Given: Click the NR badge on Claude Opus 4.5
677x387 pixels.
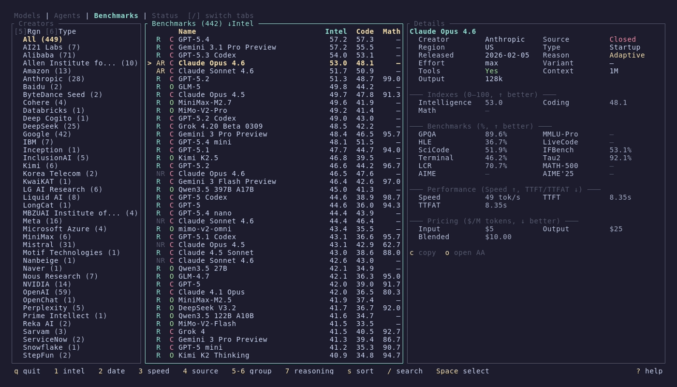Looking at the screenshot, I should pyautogui.click(x=160, y=244).
